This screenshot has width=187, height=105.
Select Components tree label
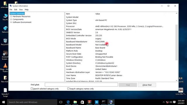pyautogui.click(x=18, y=19)
